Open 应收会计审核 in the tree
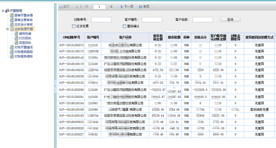Viewport: 276px width, 148px height. (x=23, y=25)
